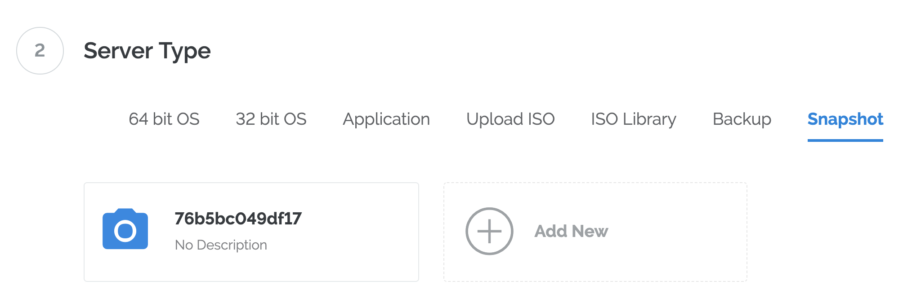Click the plus sign inside the circle
Image resolution: width=921 pixels, height=307 pixels.
coord(489,231)
